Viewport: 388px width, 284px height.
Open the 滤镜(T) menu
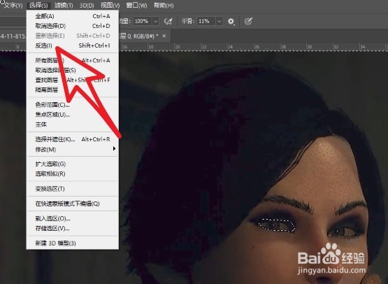click(x=64, y=5)
